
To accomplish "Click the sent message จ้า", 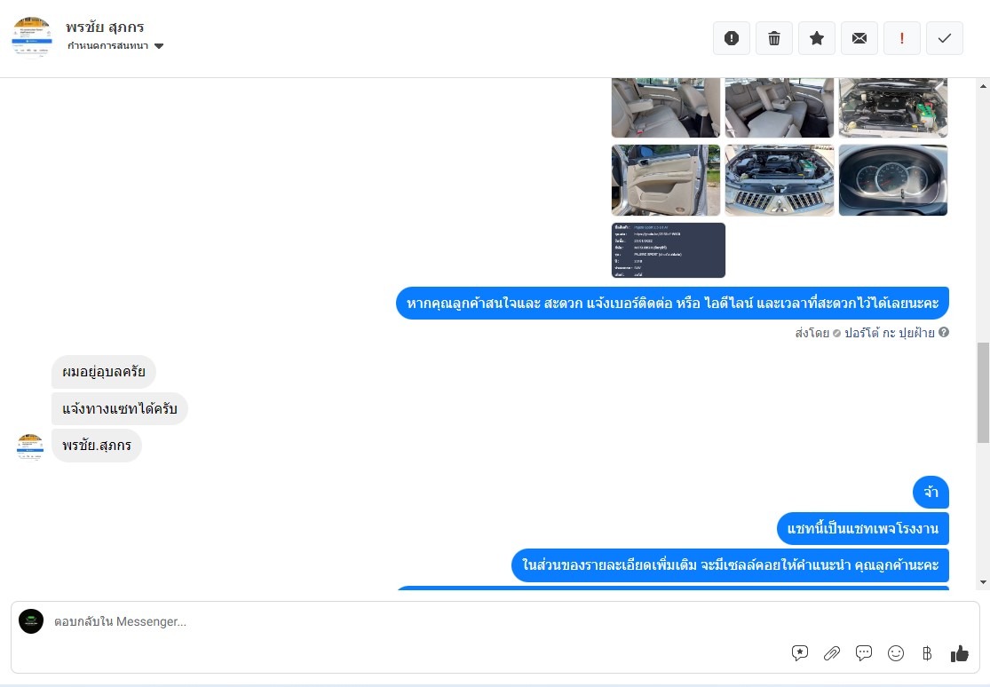I will [x=931, y=492].
